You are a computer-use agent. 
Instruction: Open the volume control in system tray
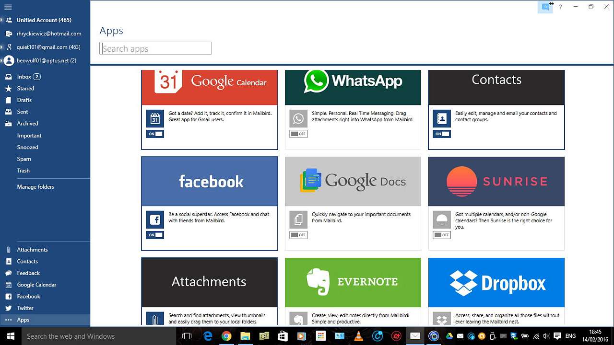546,336
